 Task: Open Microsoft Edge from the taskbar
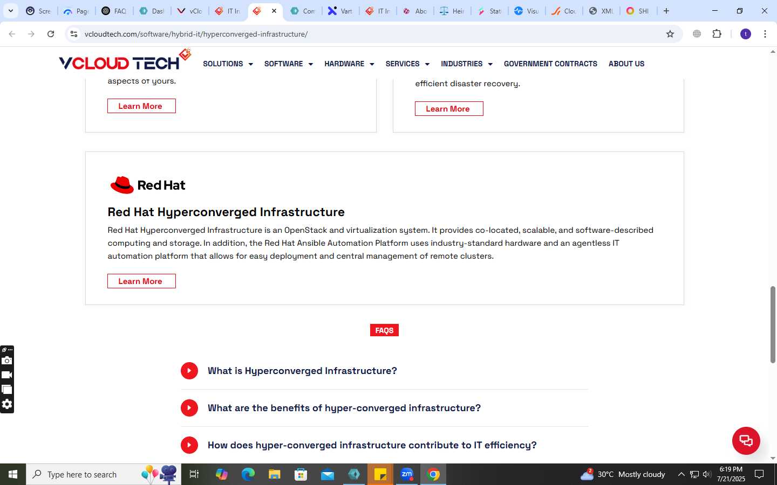click(248, 474)
